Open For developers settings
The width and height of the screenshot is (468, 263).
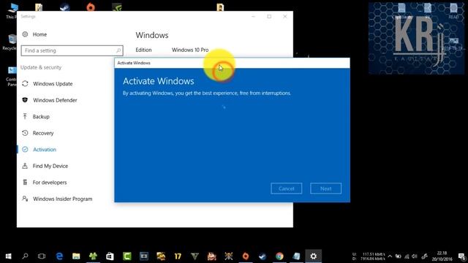[45, 182]
